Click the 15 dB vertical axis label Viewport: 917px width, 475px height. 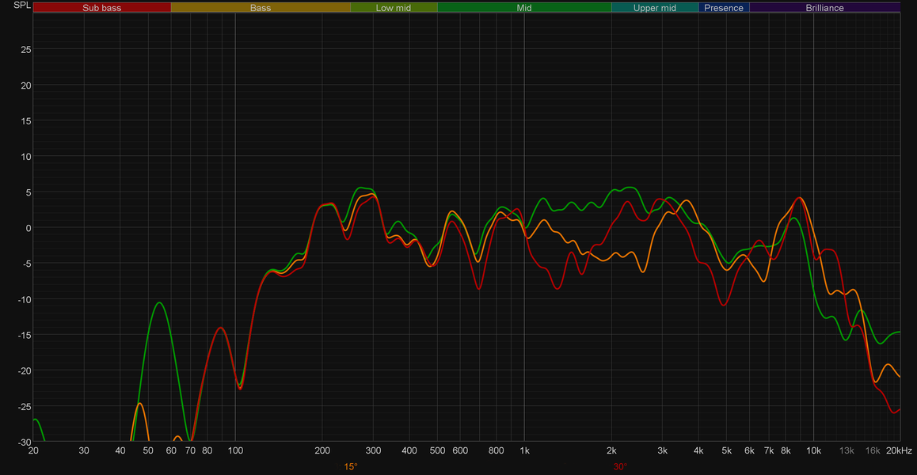25,121
